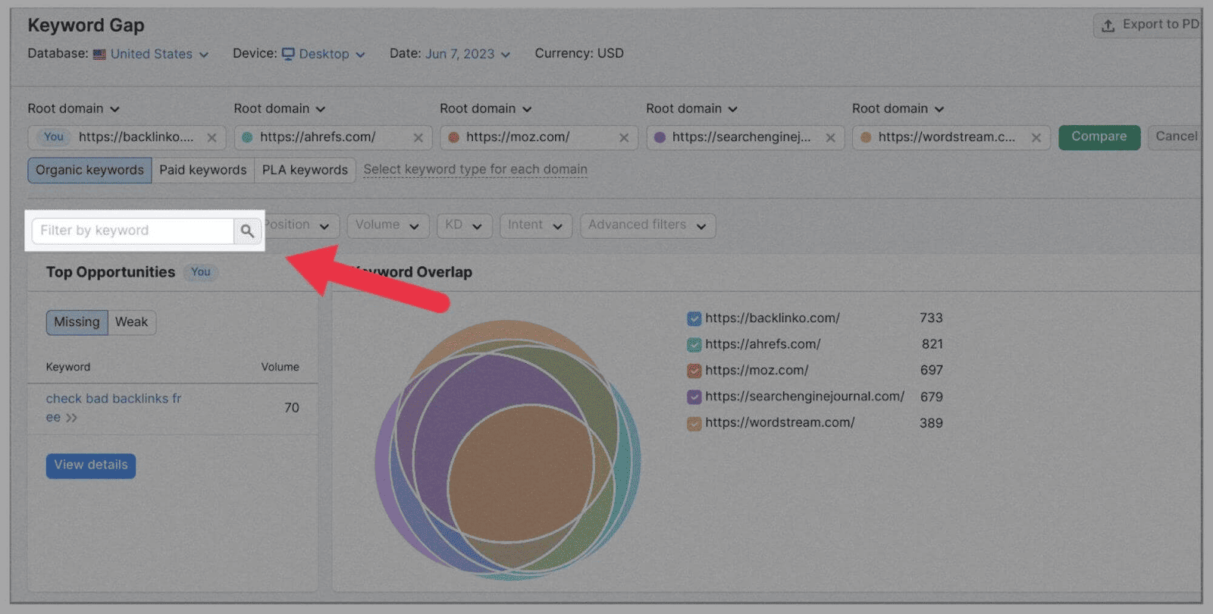
Task: Toggle the ahrefs.com overlap checkbox
Action: click(694, 345)
